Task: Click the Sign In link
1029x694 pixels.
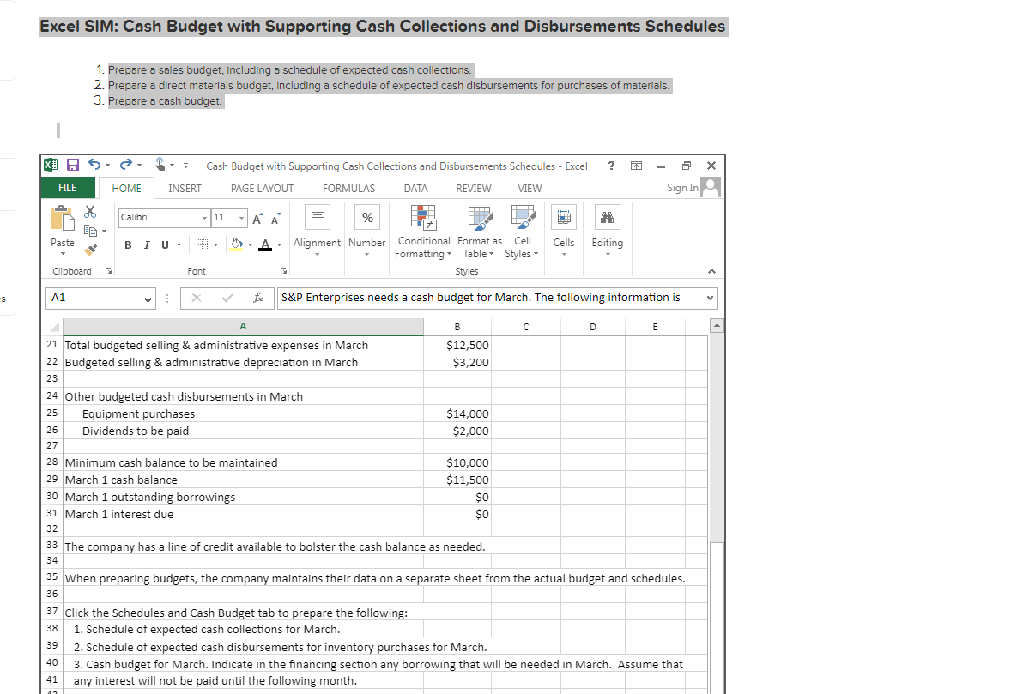Action: (x=681, y=188)
